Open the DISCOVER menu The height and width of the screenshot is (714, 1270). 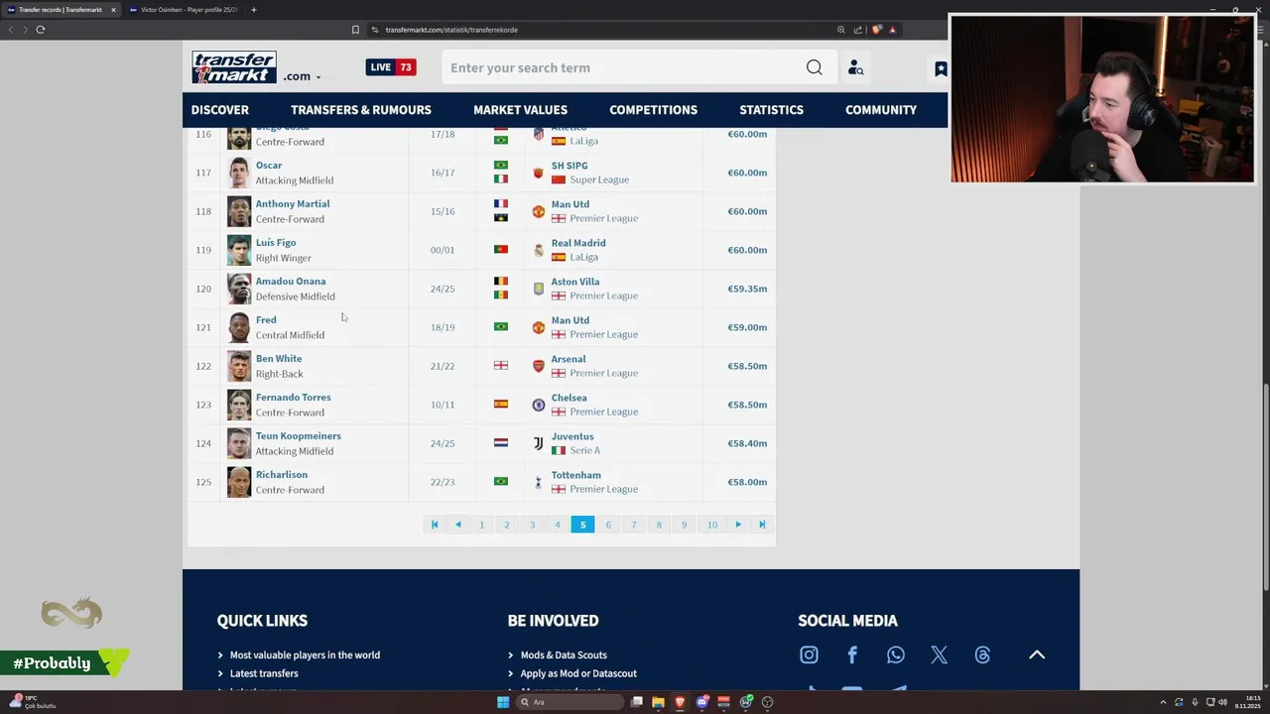[220, 109]
